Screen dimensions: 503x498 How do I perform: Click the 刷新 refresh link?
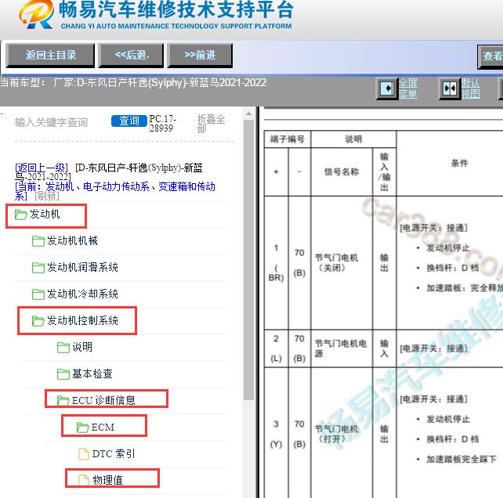pyautogui.click(x=47, y=196)
